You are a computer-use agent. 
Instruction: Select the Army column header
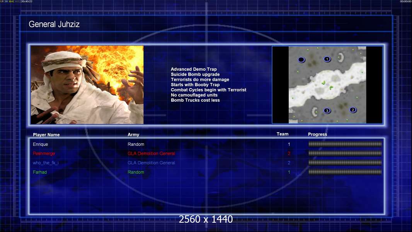[133, 135]
